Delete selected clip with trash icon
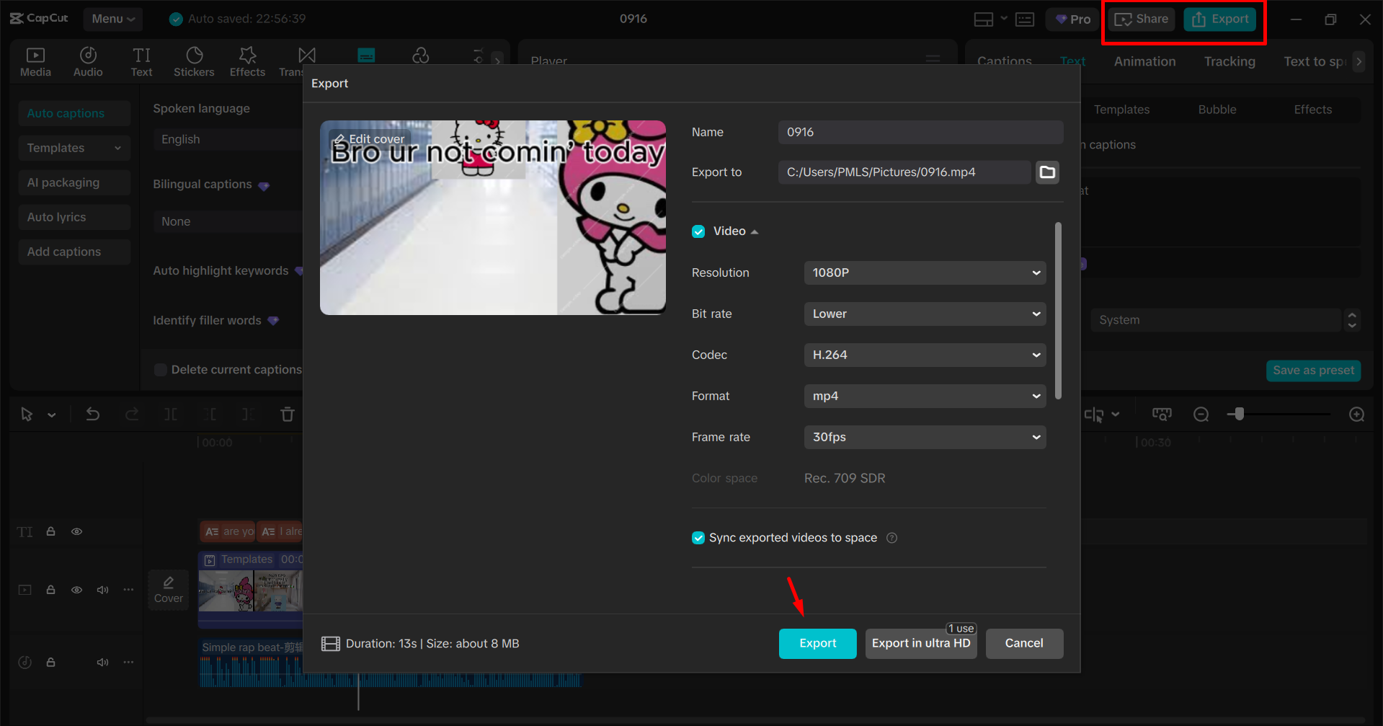The width and height of the screenshot is (1383, 726). pos(288,414)
